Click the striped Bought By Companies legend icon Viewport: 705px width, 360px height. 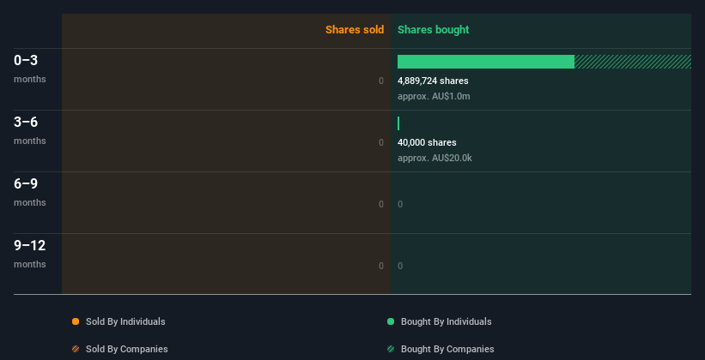tap(391, 349)
